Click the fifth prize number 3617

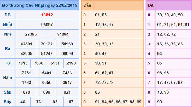pyautogui.click(x=67, y=82)
